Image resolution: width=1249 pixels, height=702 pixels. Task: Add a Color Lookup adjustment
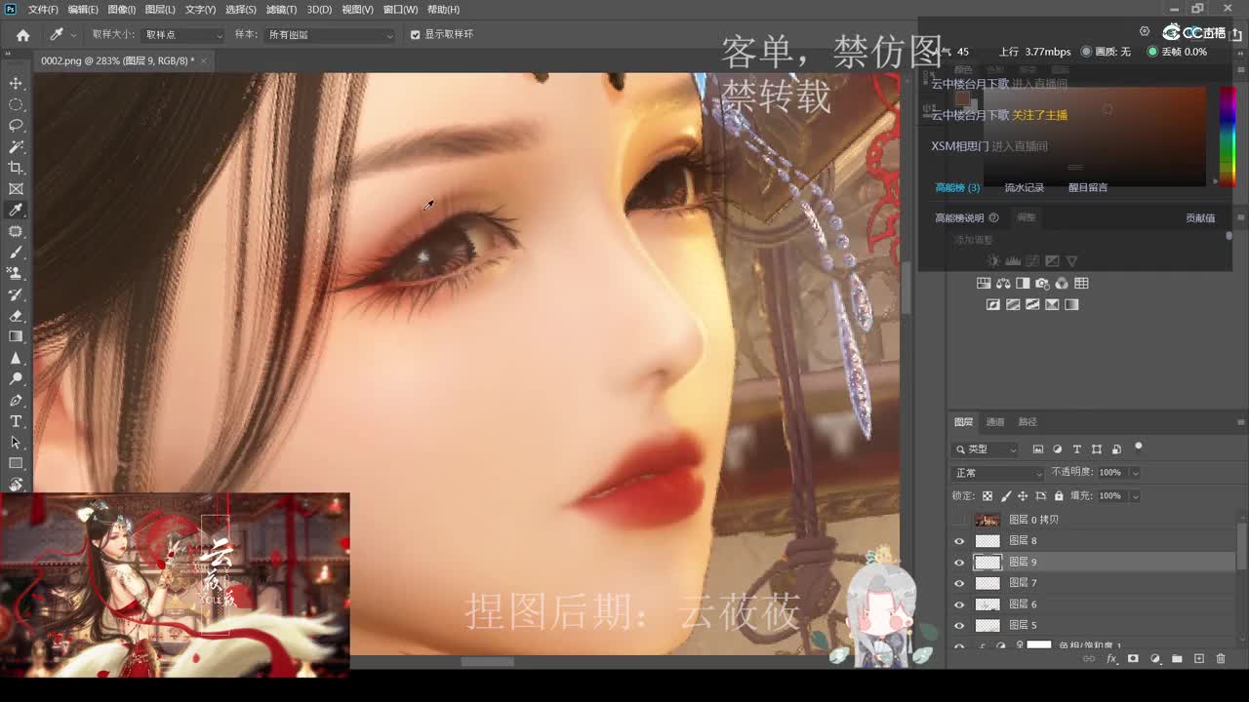coord(1081,283)
